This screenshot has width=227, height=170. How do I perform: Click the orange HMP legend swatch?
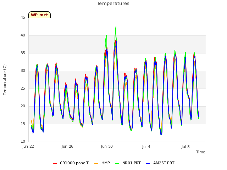[96, 164]
